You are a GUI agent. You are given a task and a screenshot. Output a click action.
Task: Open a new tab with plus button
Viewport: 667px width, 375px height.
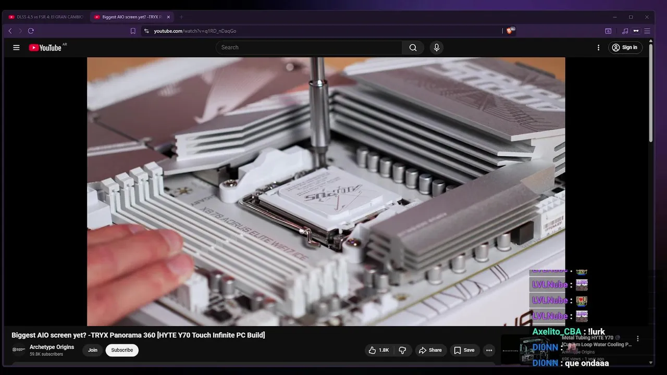pyautogui.click(x=181, y=17)
